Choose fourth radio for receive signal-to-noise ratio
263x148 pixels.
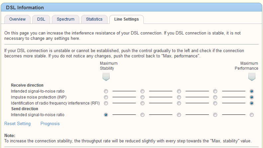(215, 91)
